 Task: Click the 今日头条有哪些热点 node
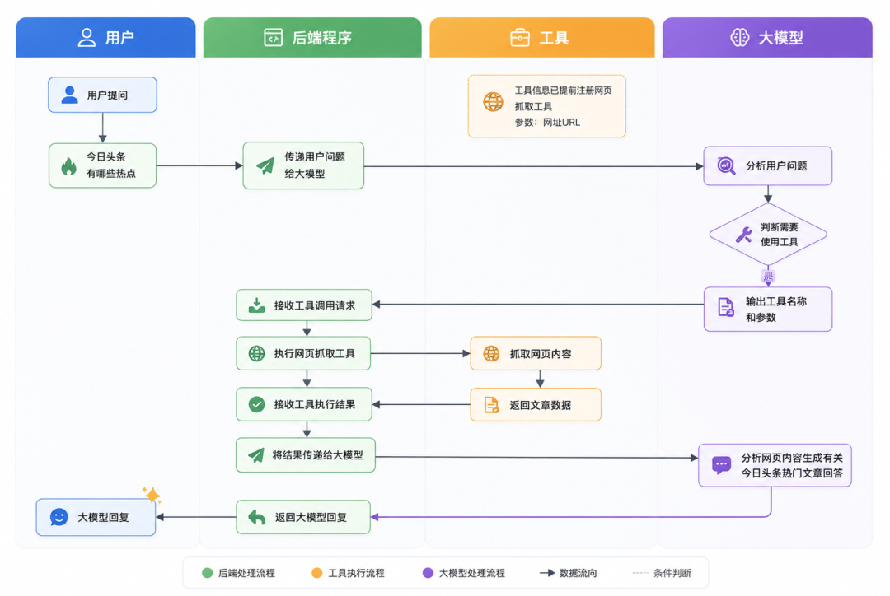coord(102,165)
